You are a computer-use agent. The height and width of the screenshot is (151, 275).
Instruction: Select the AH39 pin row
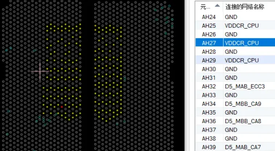point(235,147)
